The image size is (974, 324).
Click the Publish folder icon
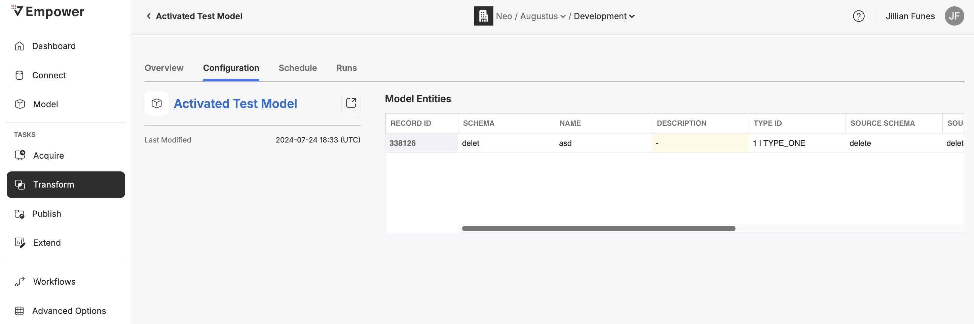(x=20, y=214)
